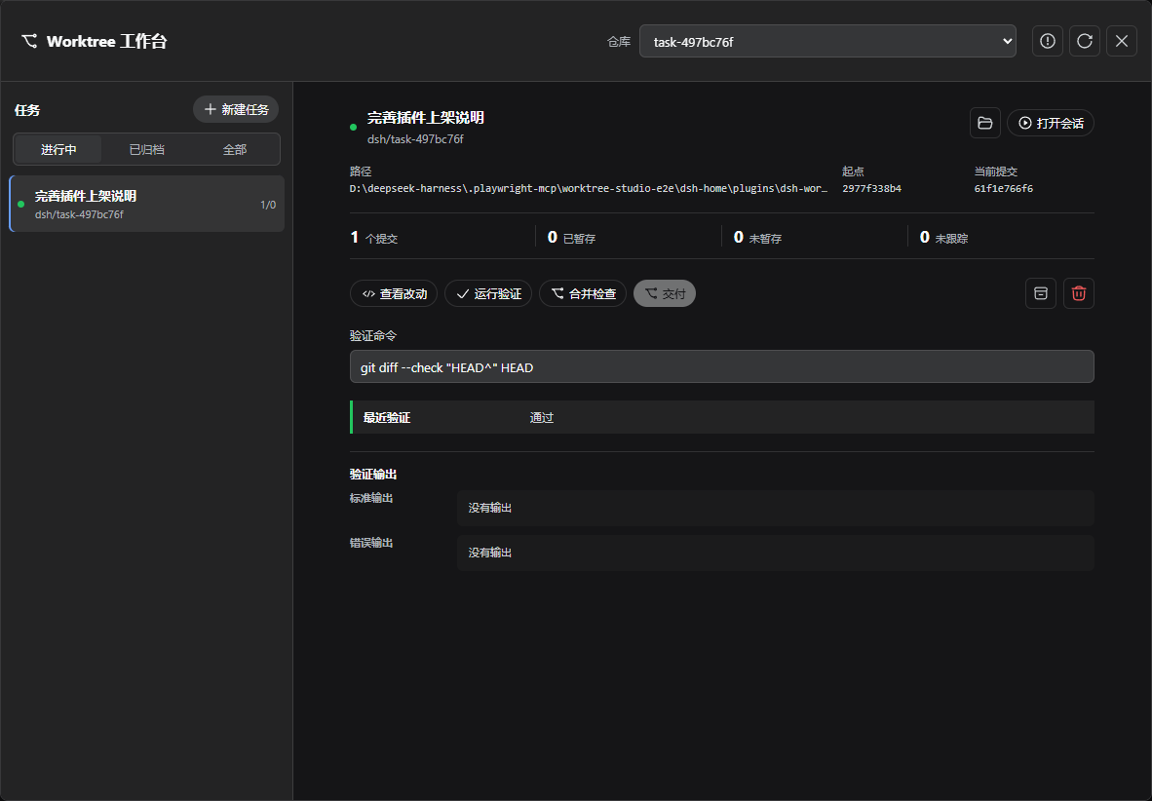Viewport: 1152px width, 801px height.
Task: Switch to the 全部 tab
Action: (x=235, y=149)
